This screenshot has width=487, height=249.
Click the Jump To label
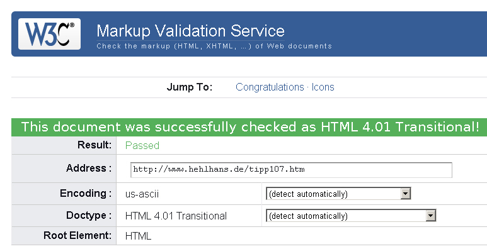coord(190,87)
